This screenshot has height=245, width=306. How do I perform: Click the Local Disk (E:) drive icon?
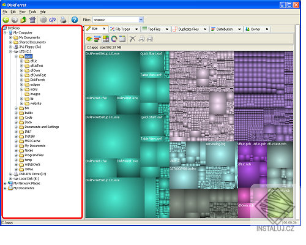(16, 179)
